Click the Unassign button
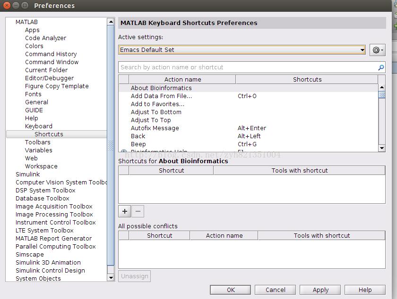 click(x=134, y=276)
